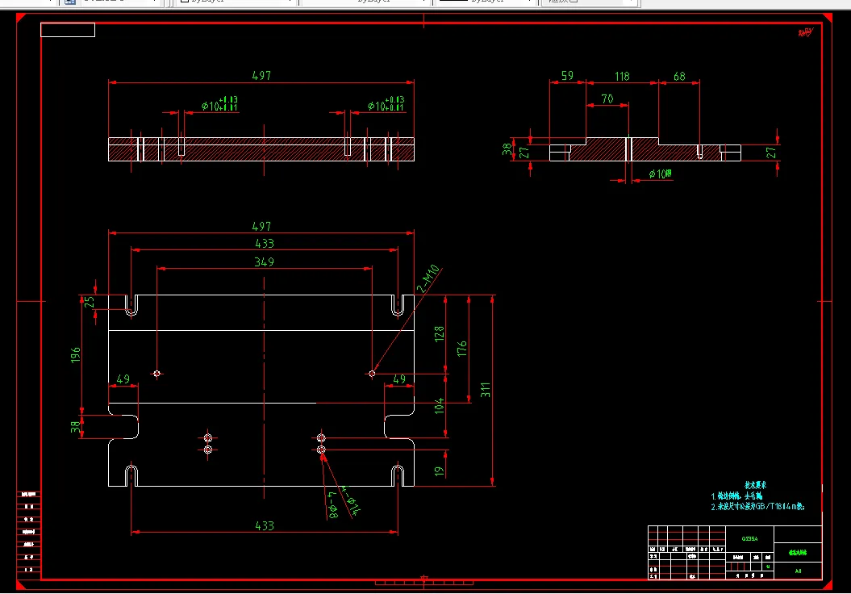The height and width of the screenshot is (594, 851).
Task: Select the 25 slot depth dimension
Action: (x=90, y=302)
